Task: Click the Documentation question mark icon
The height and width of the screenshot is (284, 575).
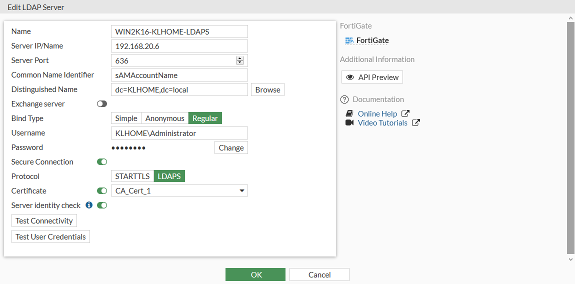Action: pos(344,99)
